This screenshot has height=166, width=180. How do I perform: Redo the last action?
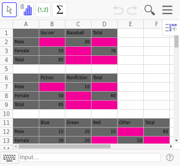click(132, 10)
